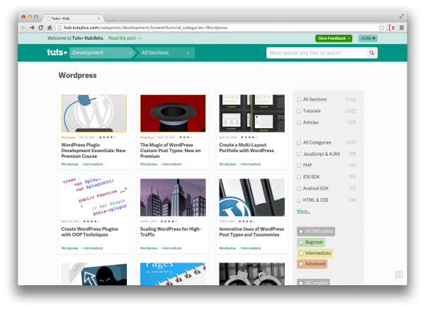Open Innovative Uses of WordPress Post Types

click(x=251, y=231)
